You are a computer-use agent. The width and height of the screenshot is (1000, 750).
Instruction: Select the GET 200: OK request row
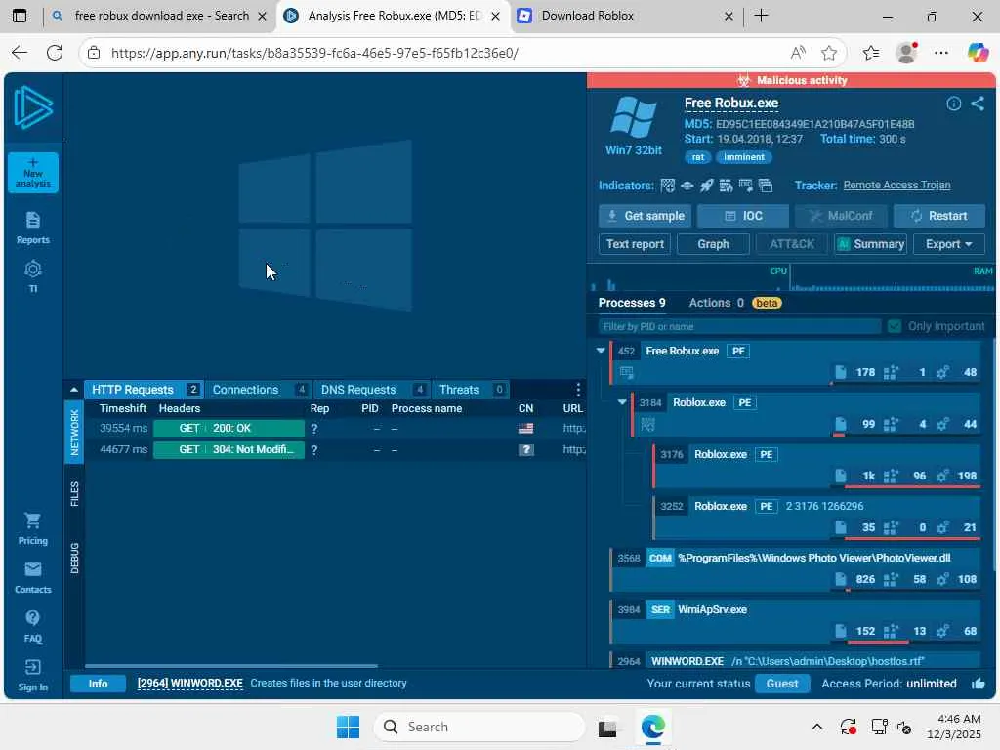coord(335,428)
